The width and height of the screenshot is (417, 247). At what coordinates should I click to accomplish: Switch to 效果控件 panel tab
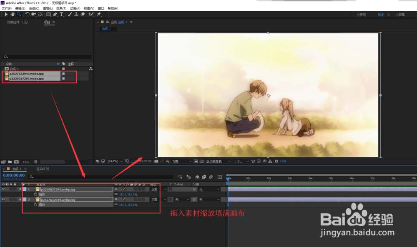pyautogui.click(x=18, y=22)
